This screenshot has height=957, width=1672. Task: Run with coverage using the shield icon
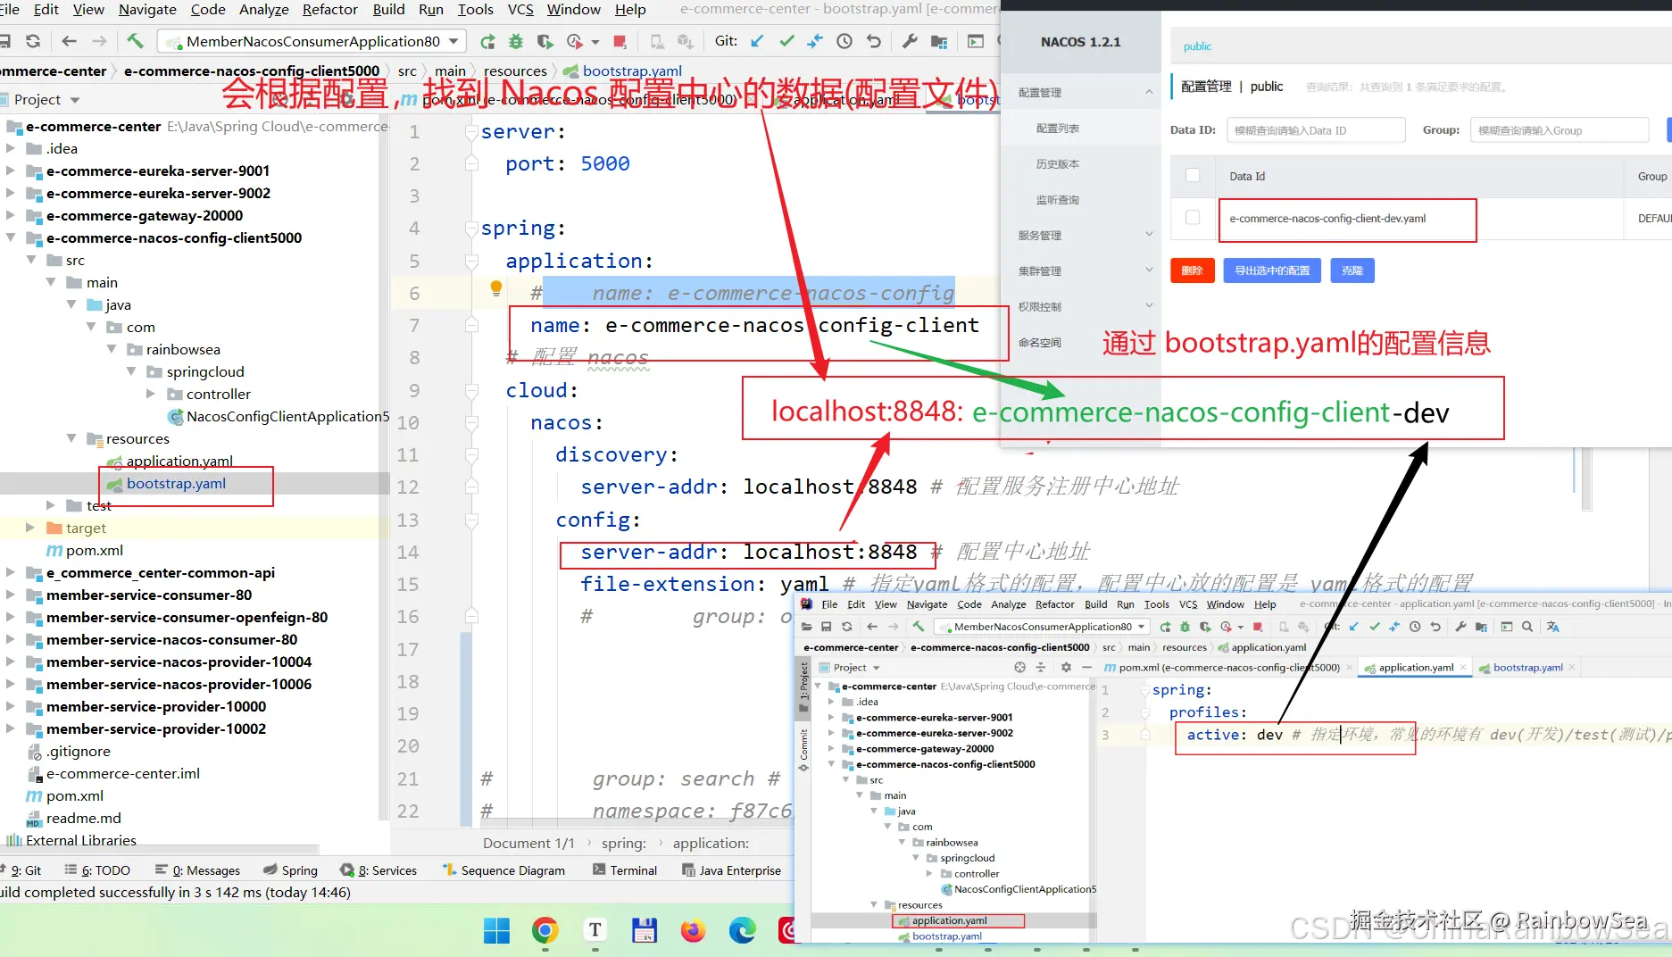tap(545, 41)
